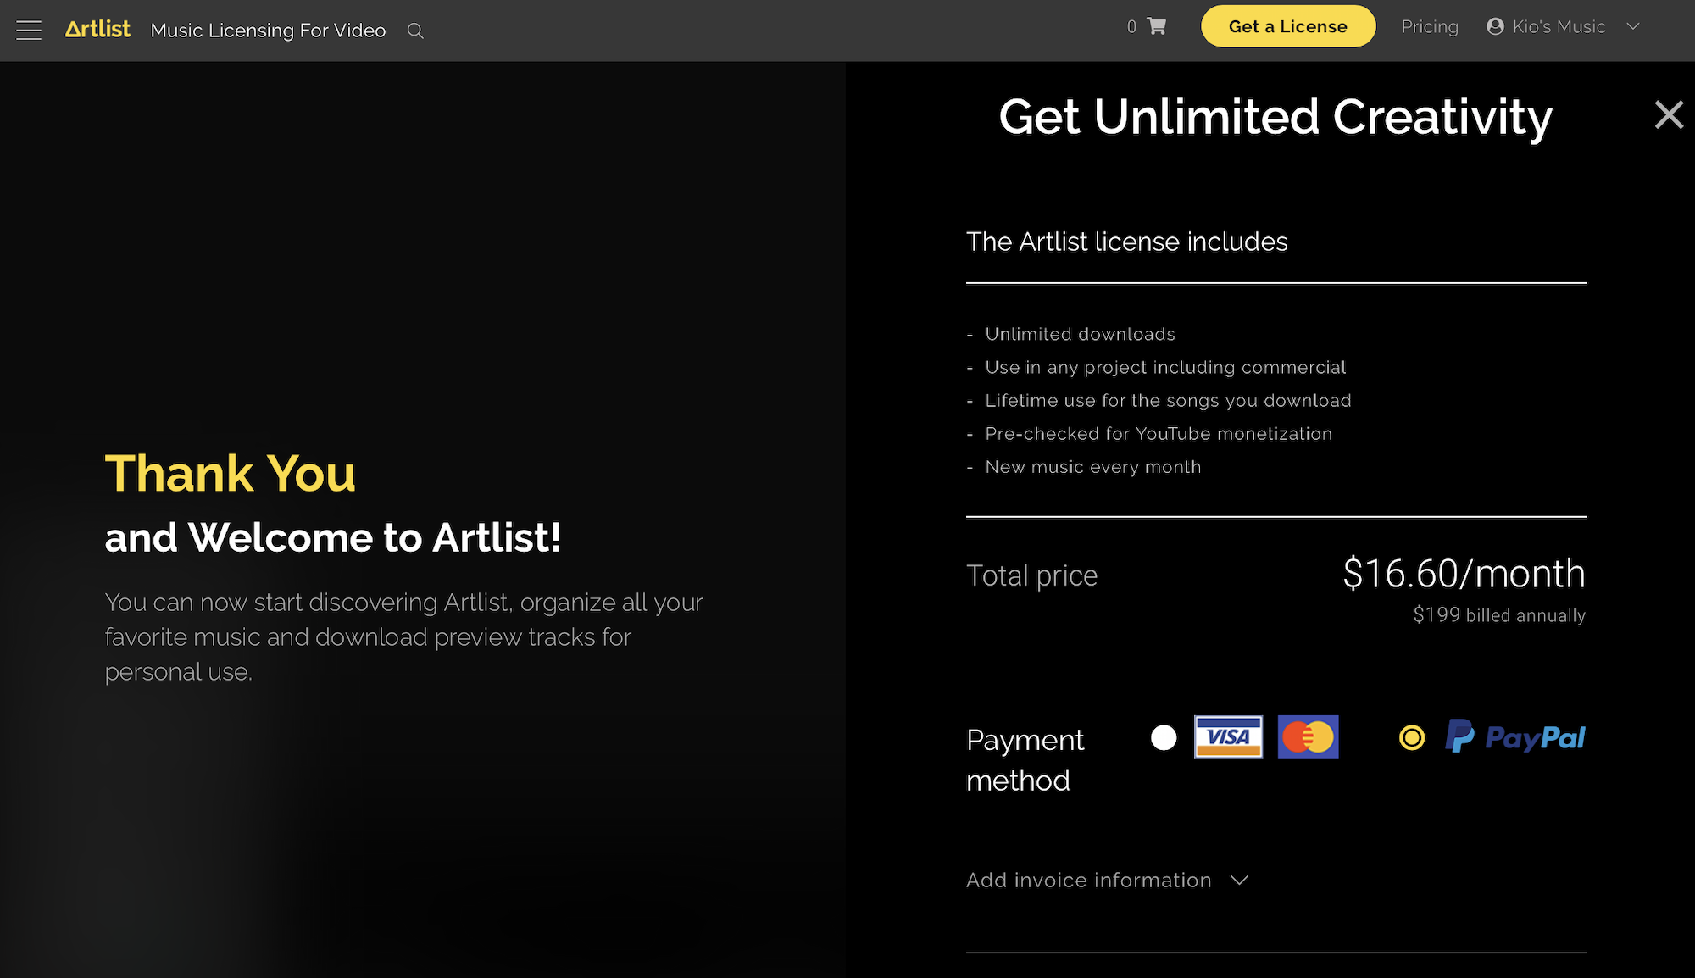Click the $16.60/month total price
The height and width of the screenshot is (978, 1695).
click(x=1464, y=574)
